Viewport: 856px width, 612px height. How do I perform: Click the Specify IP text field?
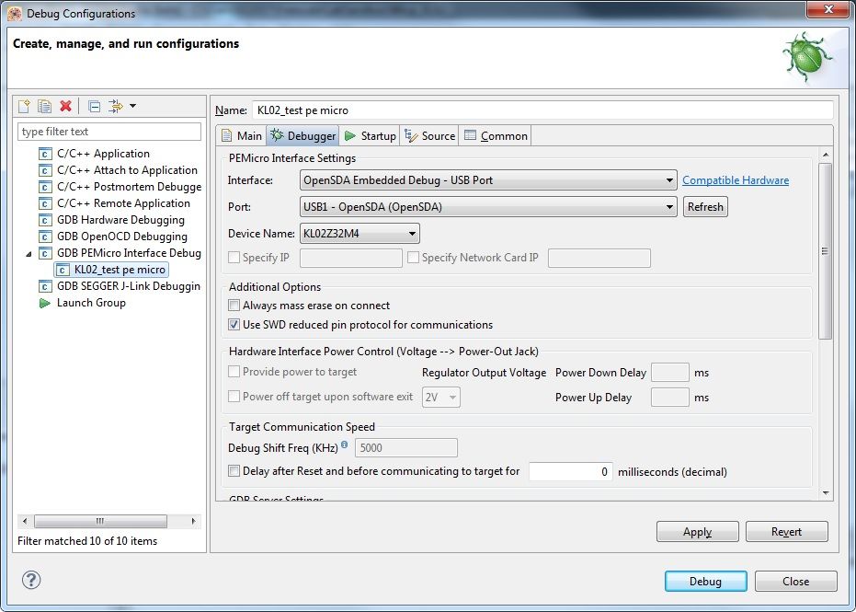click(x=351, y=258)
